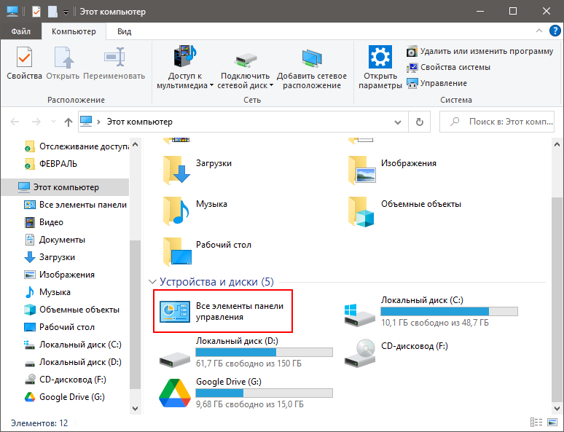Click main pane scrollbar down arrow

pos(557,408)
